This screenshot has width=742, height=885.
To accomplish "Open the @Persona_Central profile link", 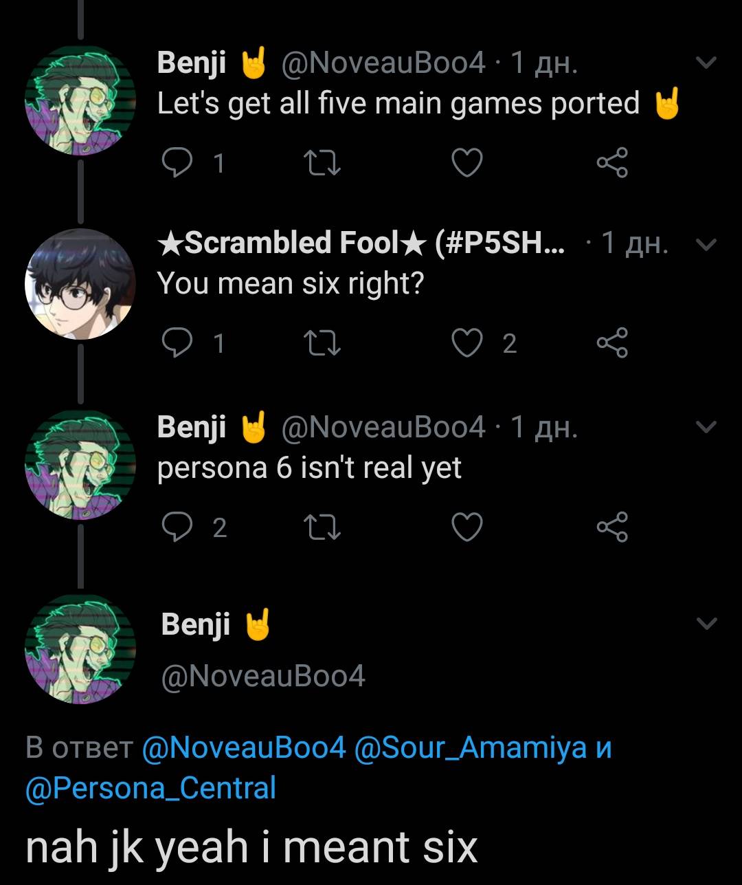I will click(150, 789).
